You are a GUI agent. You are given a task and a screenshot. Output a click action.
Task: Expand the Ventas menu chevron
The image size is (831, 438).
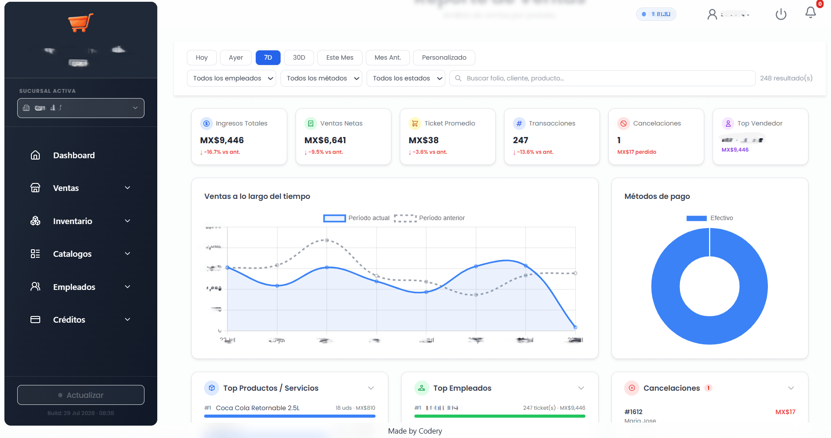[x=128, y=188]
